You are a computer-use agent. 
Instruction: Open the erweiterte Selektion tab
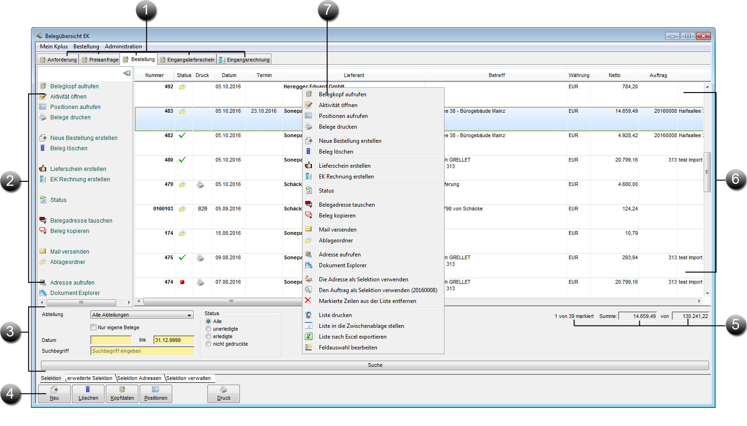click(90, 378)
